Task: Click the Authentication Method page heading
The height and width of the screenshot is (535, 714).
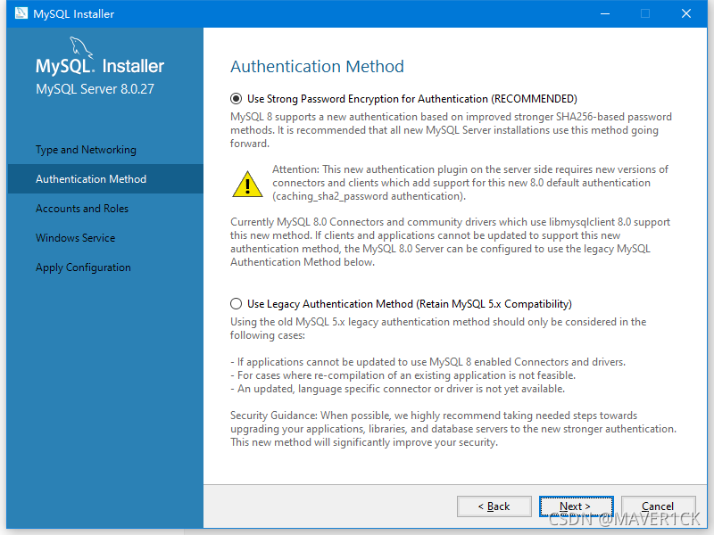Action: pyautogui.click(x=317, y=66)
